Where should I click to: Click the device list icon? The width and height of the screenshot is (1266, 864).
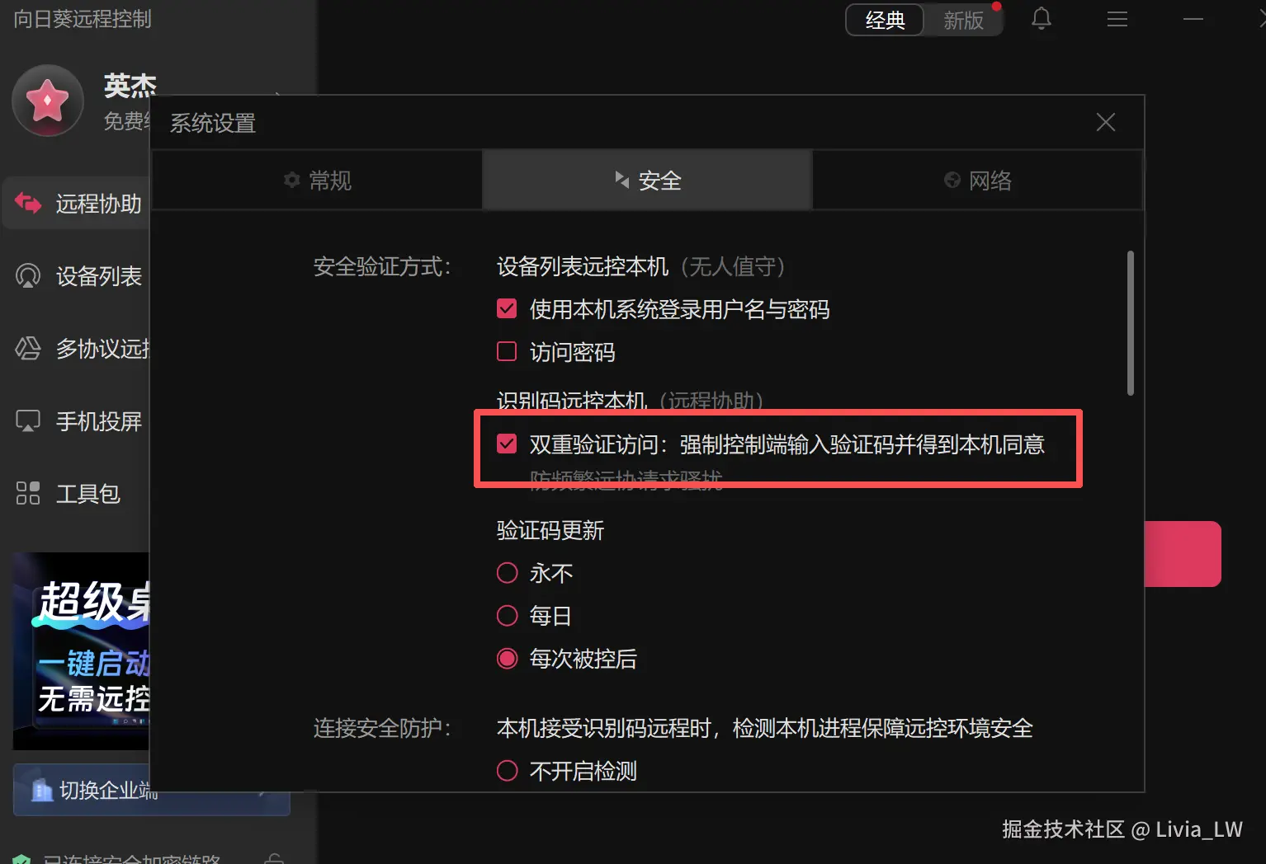pyautogui.click(x=28, y=275)
